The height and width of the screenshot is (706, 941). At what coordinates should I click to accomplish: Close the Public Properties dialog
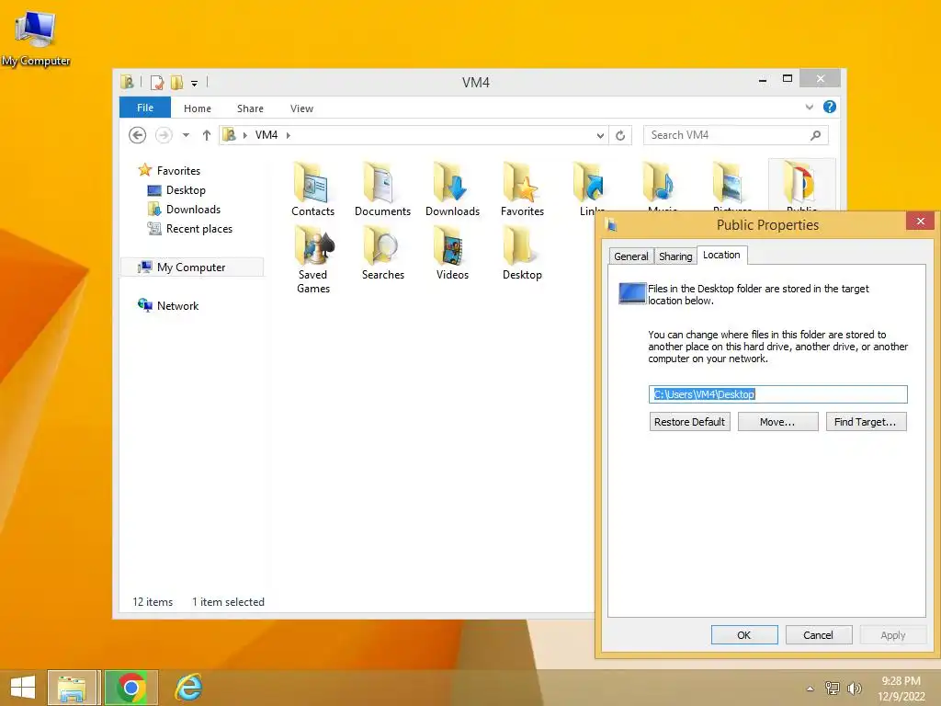point(920,222)
